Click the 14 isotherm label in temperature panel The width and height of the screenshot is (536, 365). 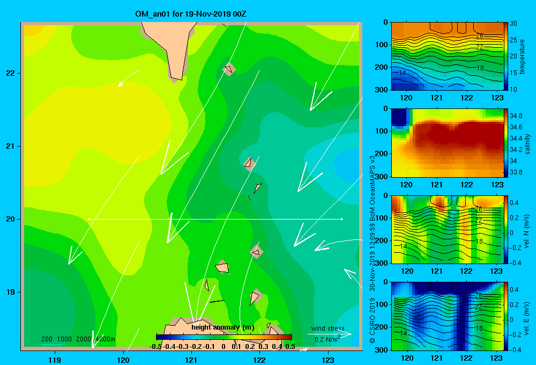click(x=403, y=73)
